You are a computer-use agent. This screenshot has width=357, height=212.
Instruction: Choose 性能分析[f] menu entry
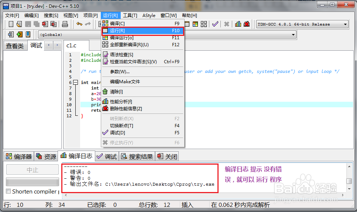click(143, 101)
